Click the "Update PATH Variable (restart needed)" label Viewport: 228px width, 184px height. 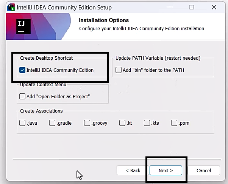coord(158,58)
